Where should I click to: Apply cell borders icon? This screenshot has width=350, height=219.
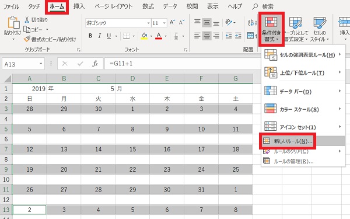tap(127, 36)
